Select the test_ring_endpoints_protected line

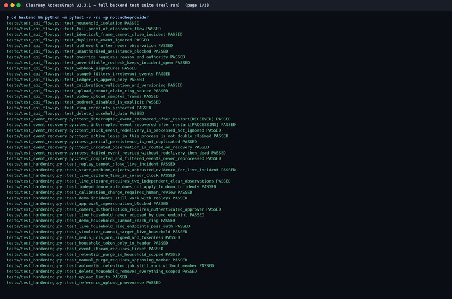click(x=79, y=108)
